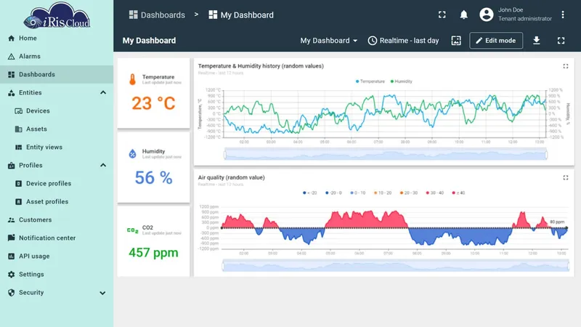This screenshot has height=327, width=581.
Task: Click the dashboard image export icon
Action: pyautogui.click(x=456, y=41)
